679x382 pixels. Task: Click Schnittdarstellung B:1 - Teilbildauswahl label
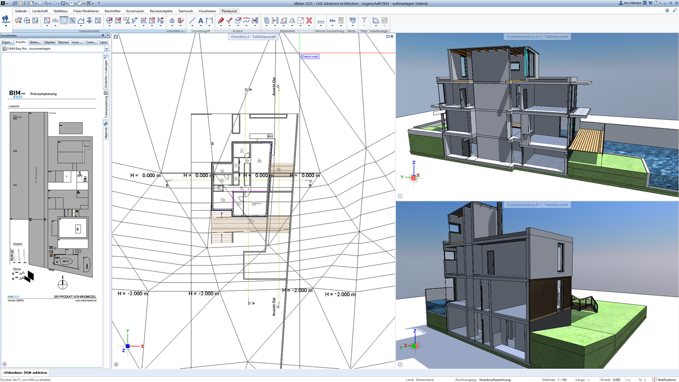point(537,205)
